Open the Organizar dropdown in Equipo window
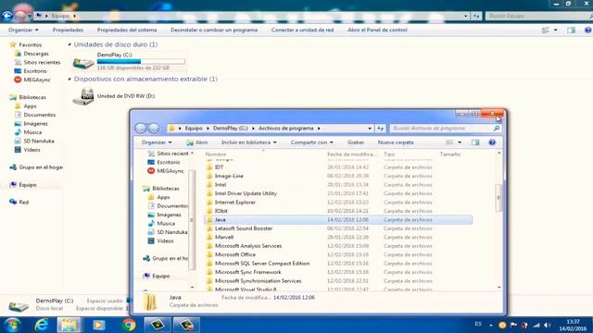Image resolution: width=593 pixels, height=333 pixels. pyautogui.click(x=23, y=30)
